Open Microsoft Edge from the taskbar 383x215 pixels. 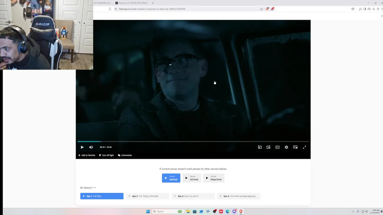pos(228,211)
